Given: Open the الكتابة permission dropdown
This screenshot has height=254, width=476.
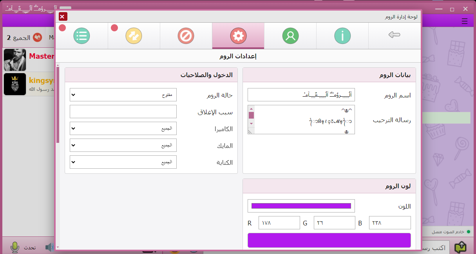Looking at the screenshot, I should pyautogui.click(x=123, y=162).
